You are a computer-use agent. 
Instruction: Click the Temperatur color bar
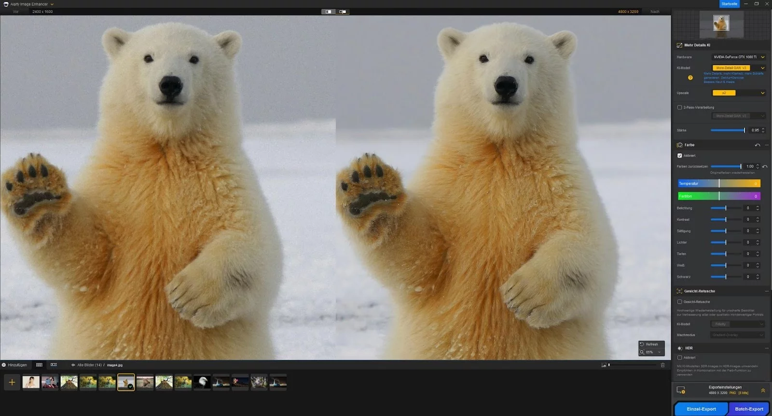click(719, 184)
